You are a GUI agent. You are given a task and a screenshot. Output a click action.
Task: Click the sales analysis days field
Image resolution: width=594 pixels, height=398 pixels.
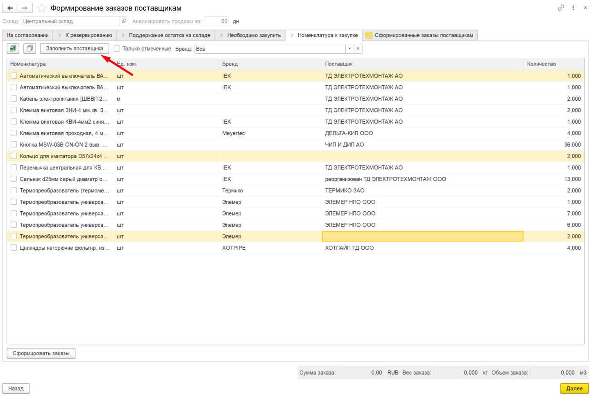click(216, 21)
